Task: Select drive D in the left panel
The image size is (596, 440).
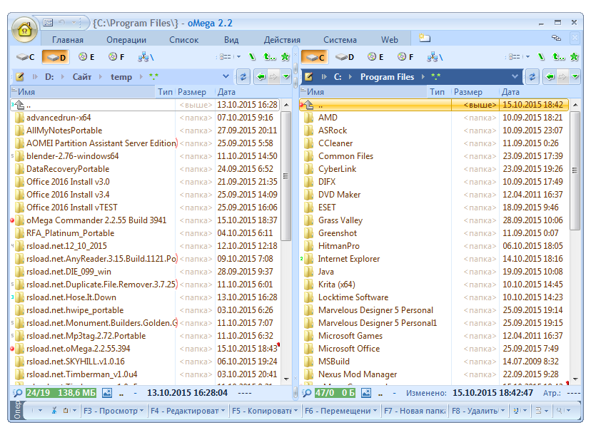Action: click(56, 57)
